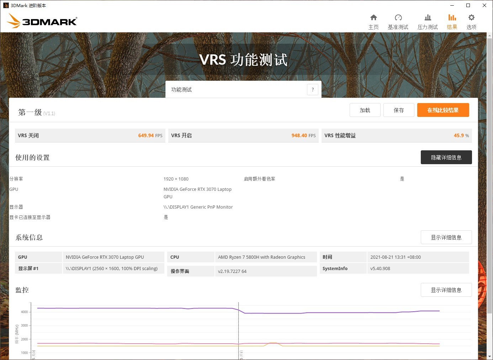Open the 基准测试 benchmark gauge icon
The height and width of the screenshot is (360, 493).
[x=398, y=22]
